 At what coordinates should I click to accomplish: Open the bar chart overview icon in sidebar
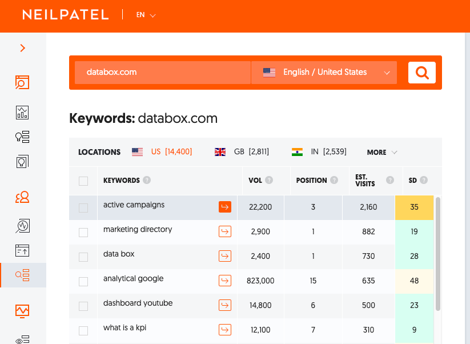point(22,113)
